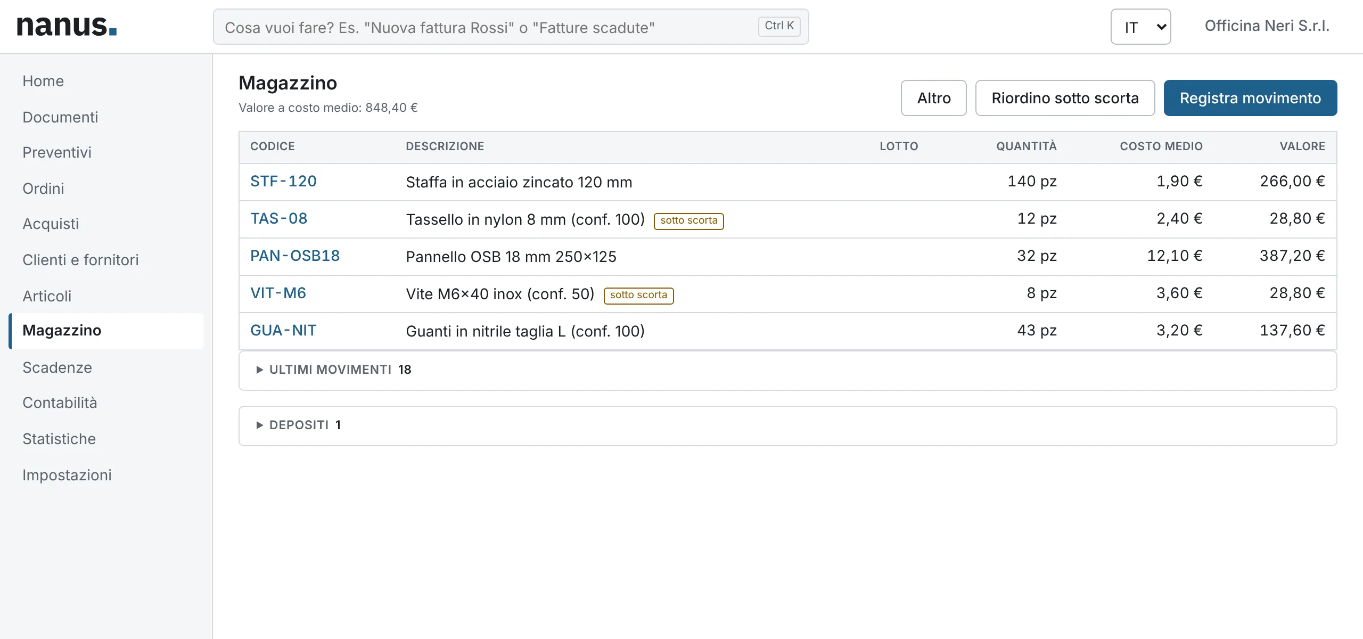The image size is (1363, 639).
Task: Focus the command search field
Action: point(511,27)
